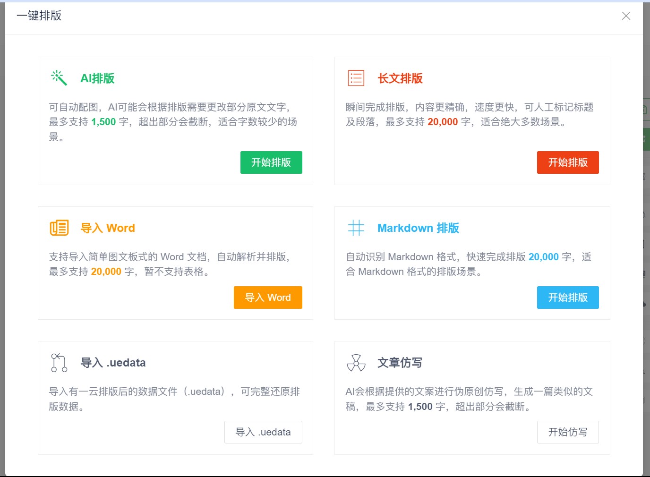
Task: Click the 一键排版 dialog title
Action: (x=39, y=16)
